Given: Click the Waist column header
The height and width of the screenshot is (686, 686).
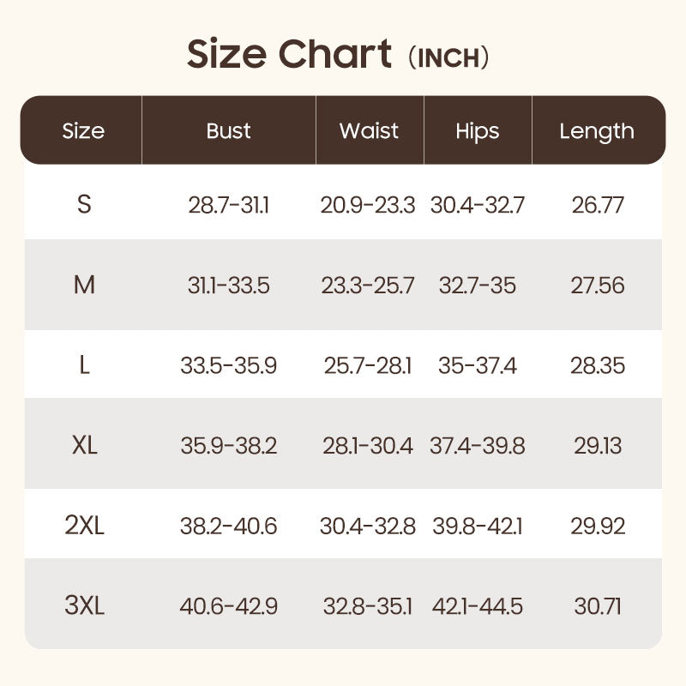Looking at the screenshot, I should pos(369,131).
